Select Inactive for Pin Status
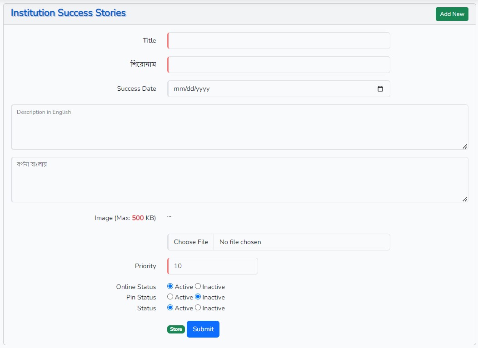 [x=198, y=297]
